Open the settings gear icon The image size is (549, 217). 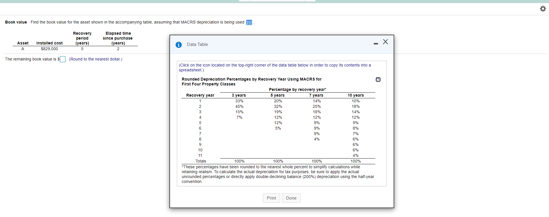click(543, 9)
